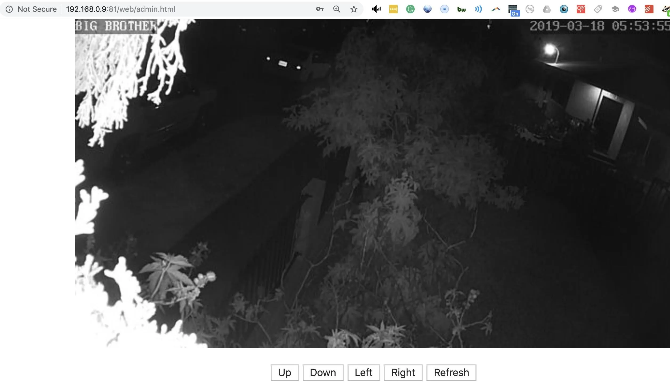Pan camera with the Right button

click(403, 373)
